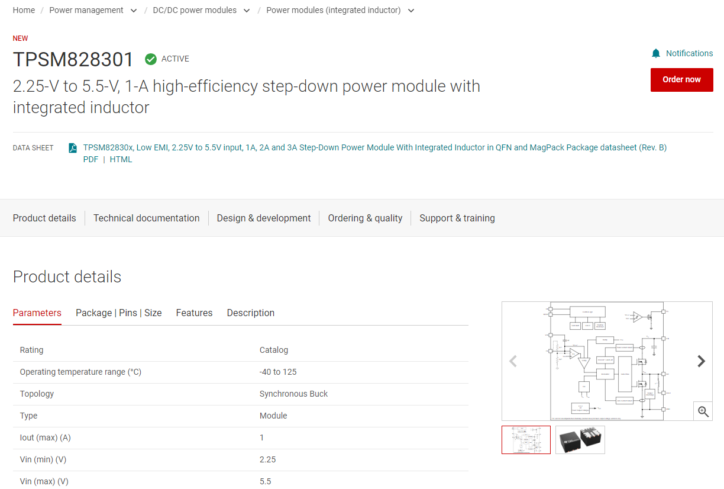Jump to the Product details section
This screenshot has height=489, width=724.
click(44, 218)
